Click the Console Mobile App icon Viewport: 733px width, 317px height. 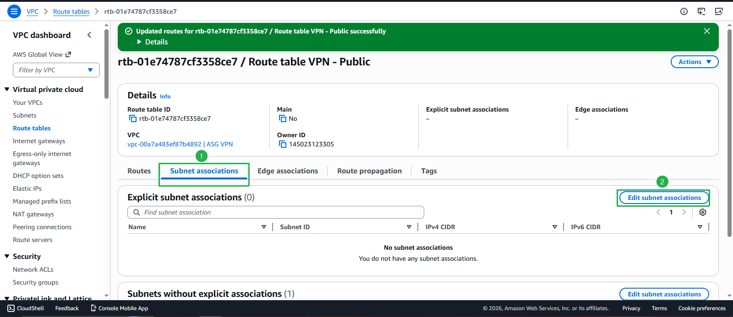pyautogui.click(x=93, y=308)
